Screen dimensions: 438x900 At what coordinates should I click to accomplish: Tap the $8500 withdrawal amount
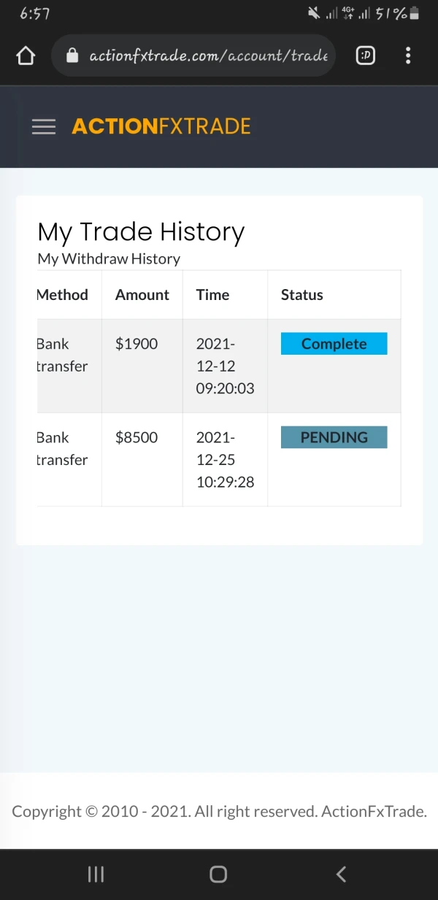click(137, 437)
